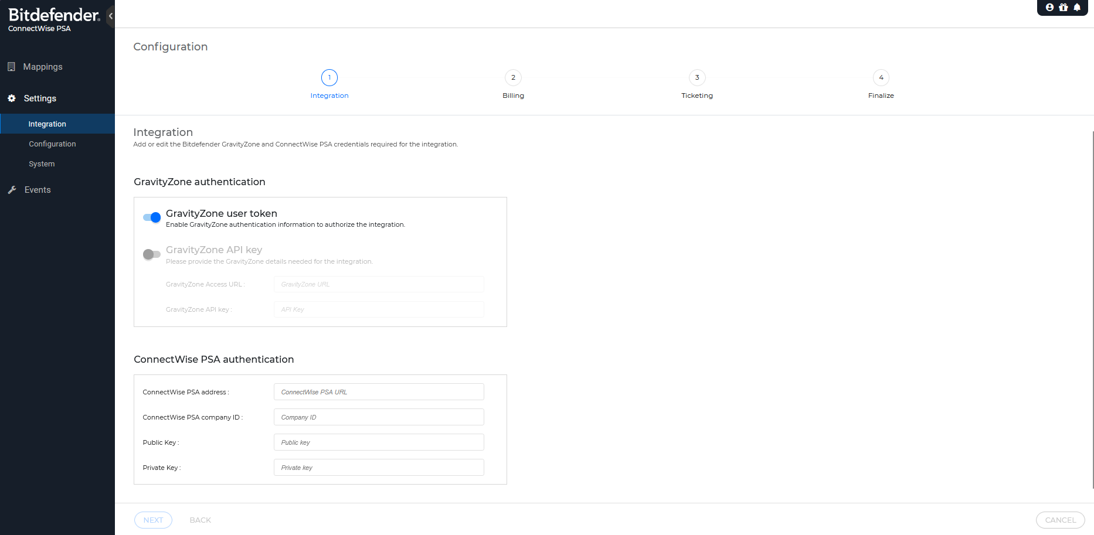
Task: Click the Settings gear icon
Action: point(12,98)
